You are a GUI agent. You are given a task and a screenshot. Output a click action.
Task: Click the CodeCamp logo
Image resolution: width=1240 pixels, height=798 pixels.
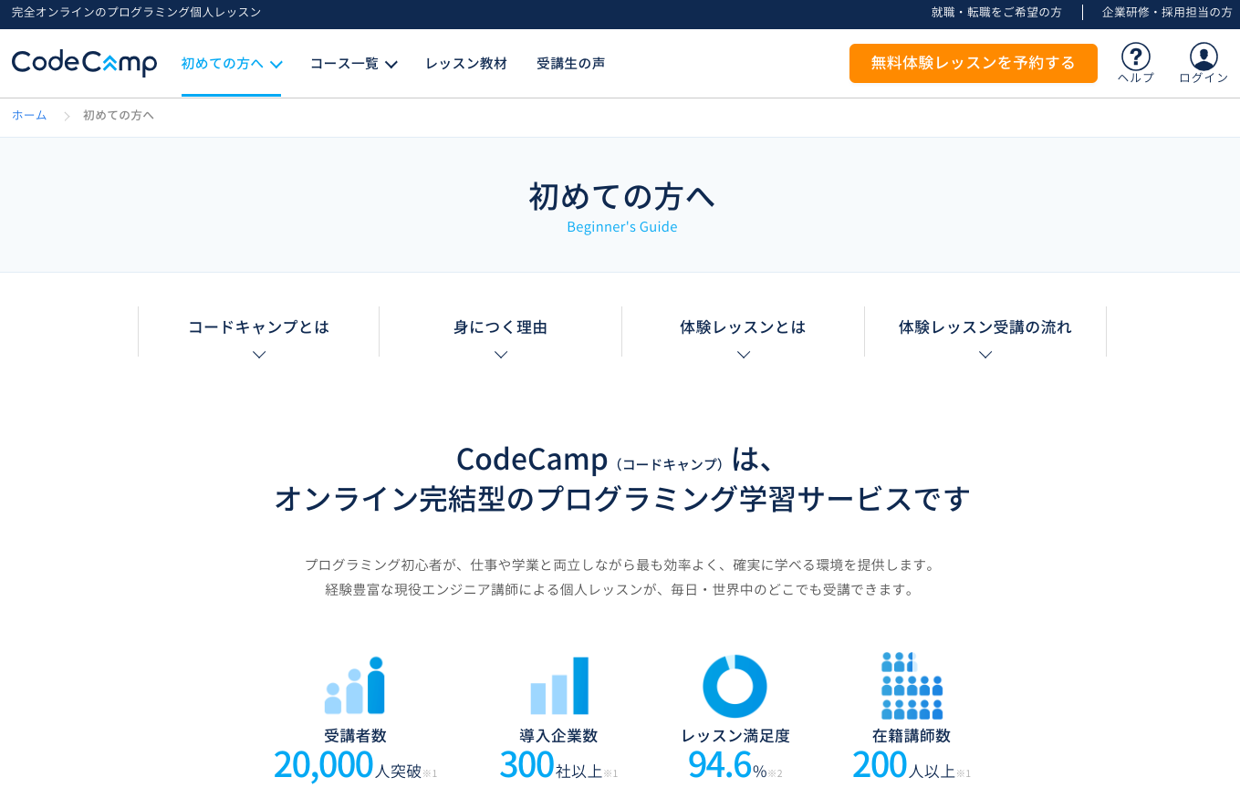click(84, 63)
